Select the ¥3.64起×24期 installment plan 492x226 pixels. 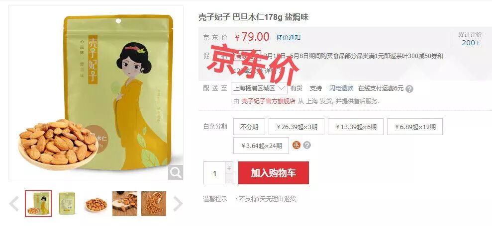click(x=261, y=146)
